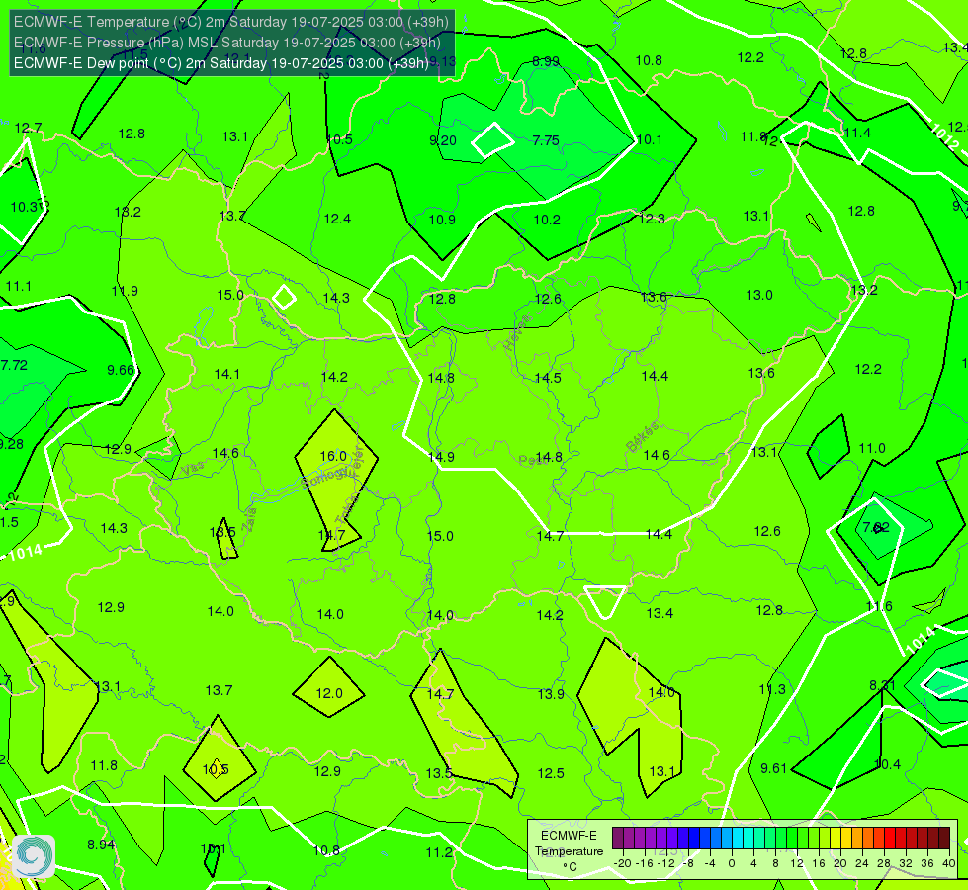Click the 10.2 map value
This screenshot has height=890, width=968.
[547, 220]
